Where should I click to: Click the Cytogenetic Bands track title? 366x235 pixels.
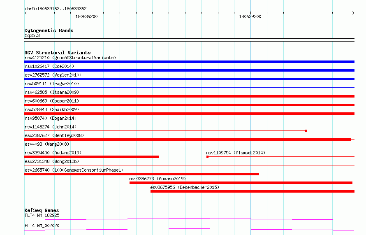point(49,30)
